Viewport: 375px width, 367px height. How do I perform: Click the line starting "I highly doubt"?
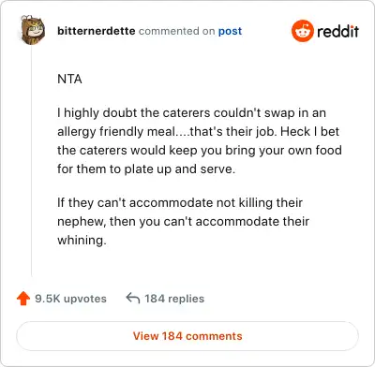click(191, 113)
